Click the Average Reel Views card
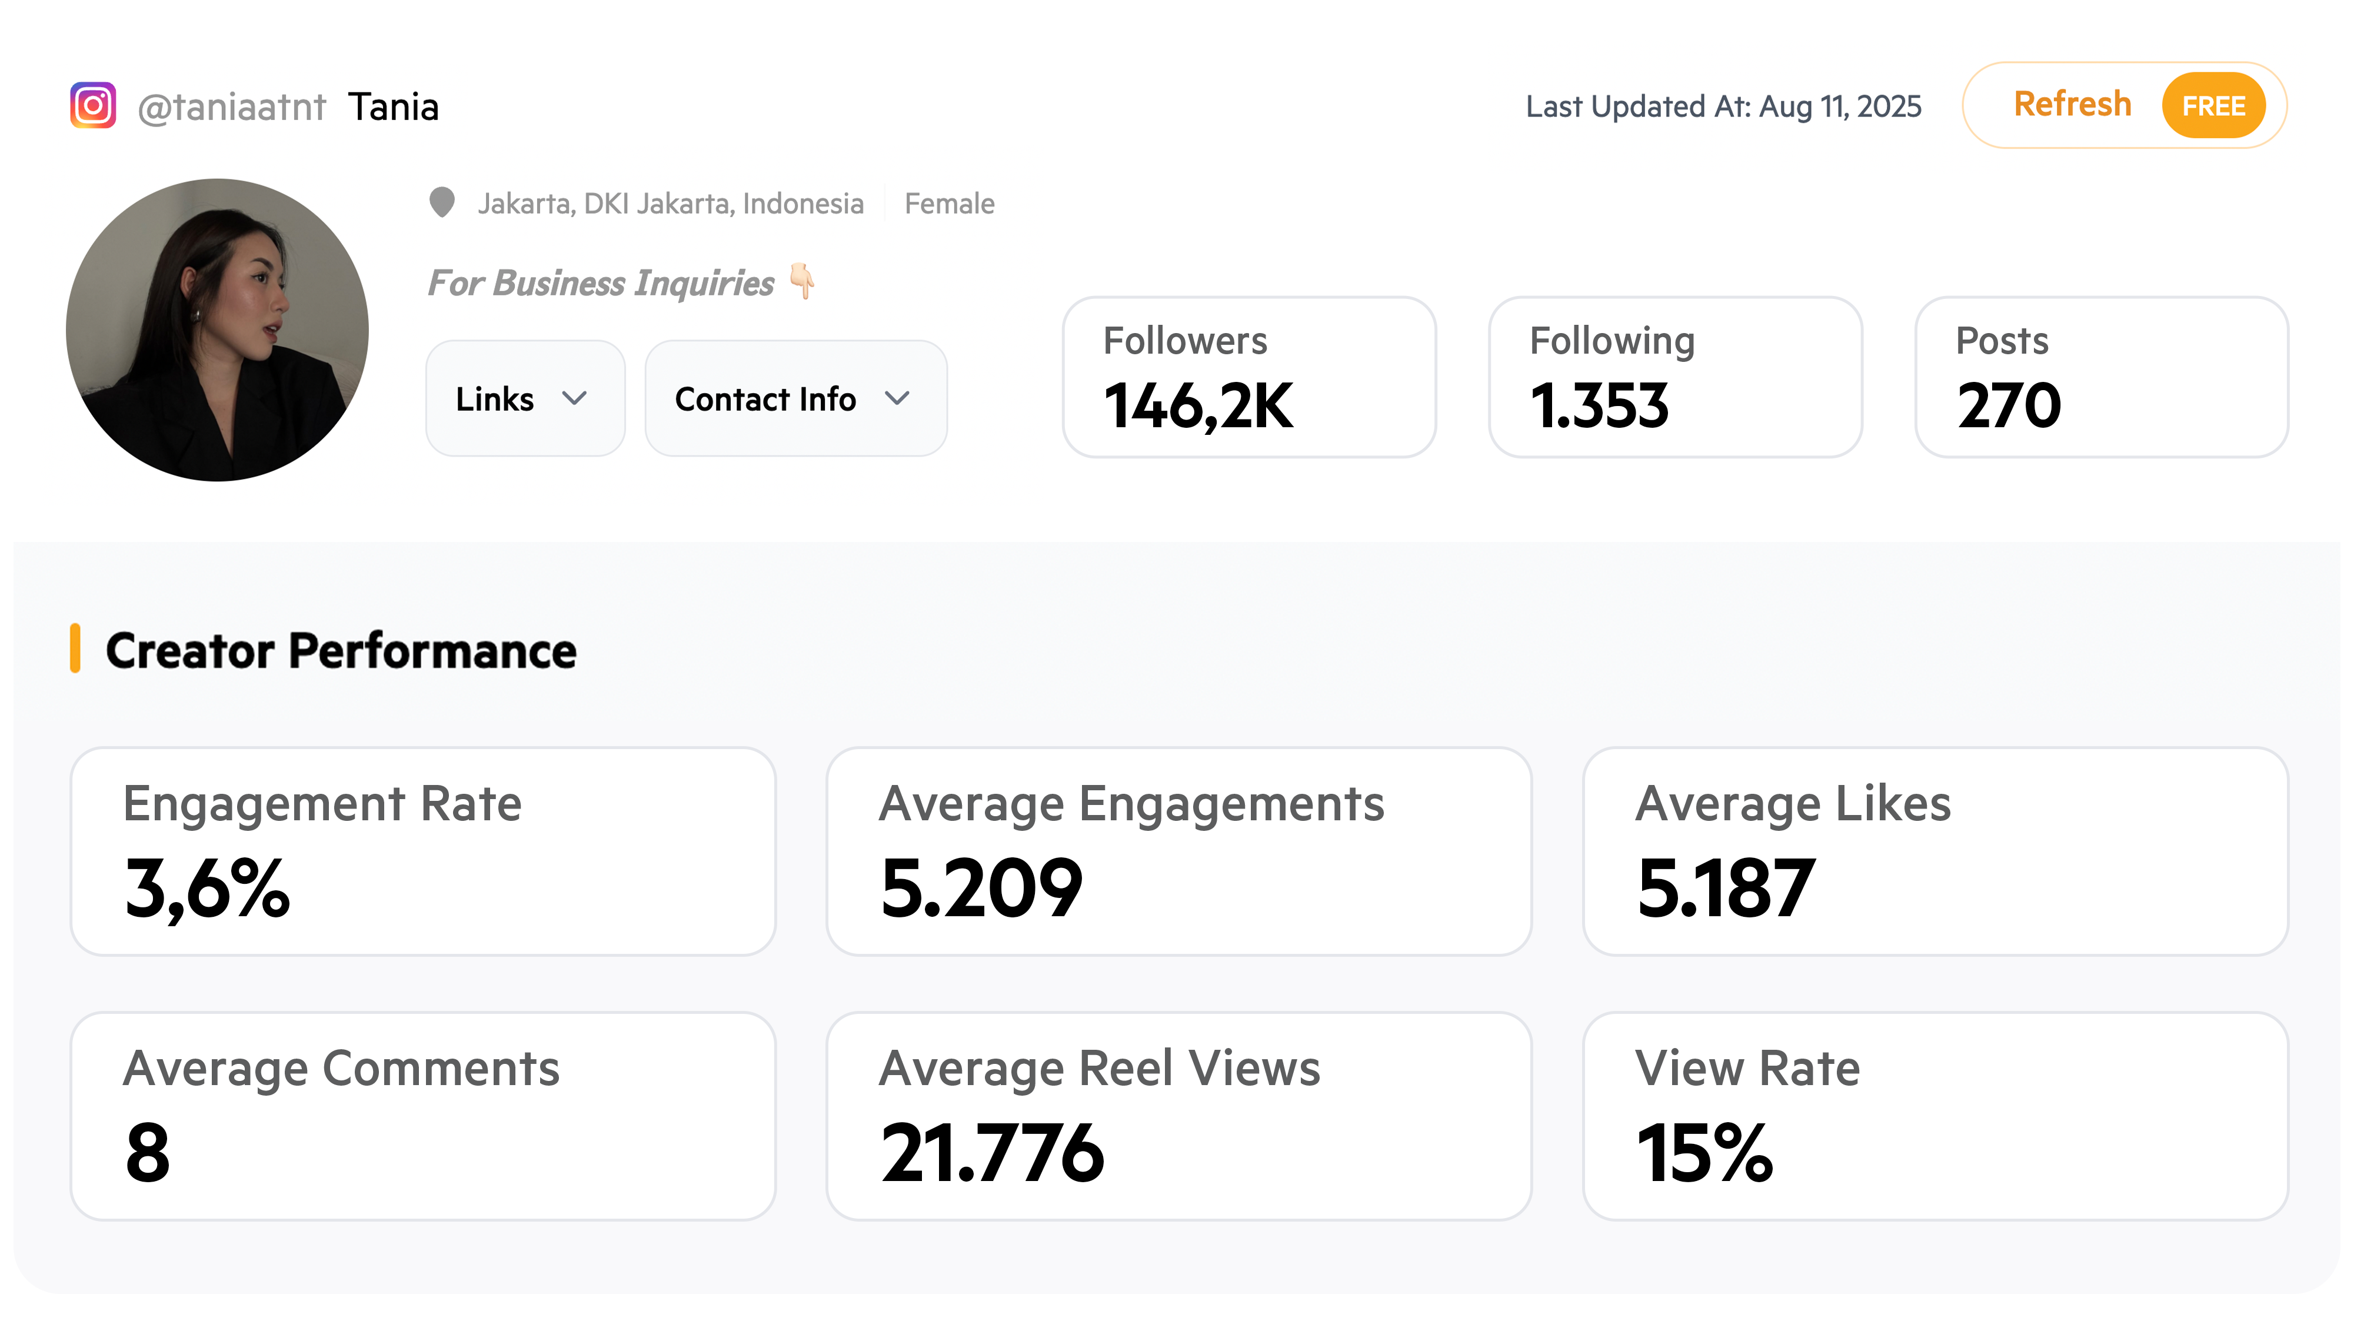 (1178, 1116)
